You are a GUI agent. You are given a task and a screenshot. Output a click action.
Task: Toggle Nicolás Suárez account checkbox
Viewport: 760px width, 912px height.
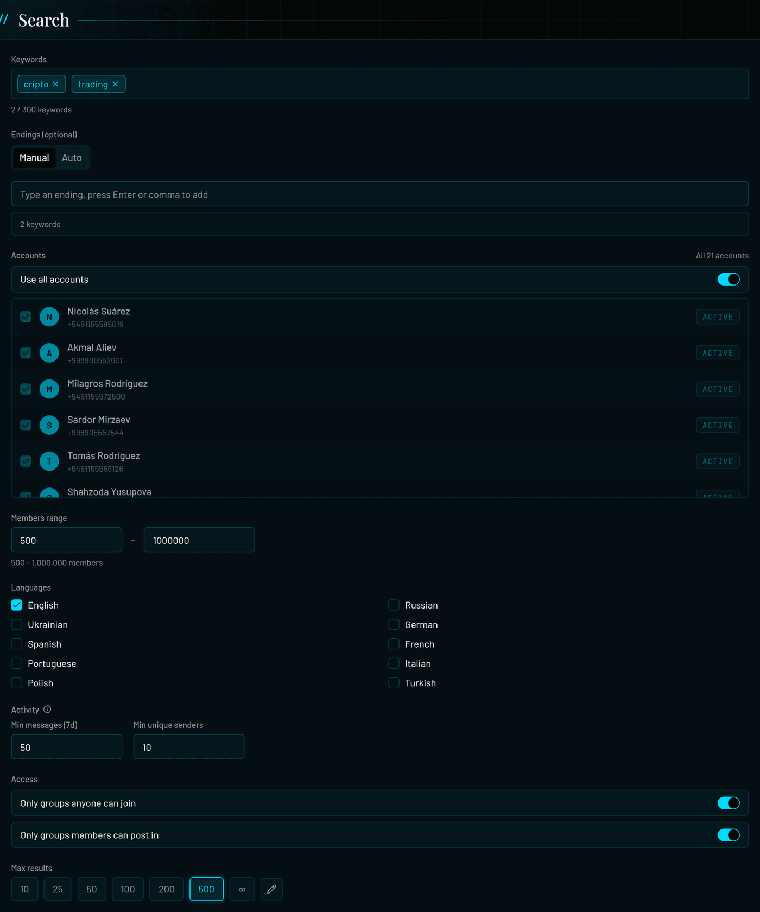tap(26, 316)
